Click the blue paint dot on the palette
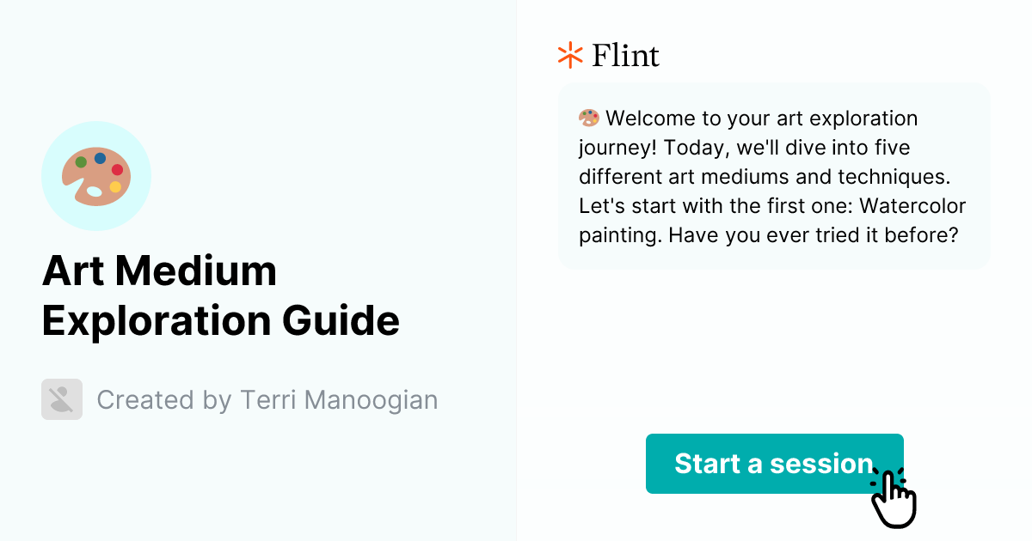 click(100, 158)
